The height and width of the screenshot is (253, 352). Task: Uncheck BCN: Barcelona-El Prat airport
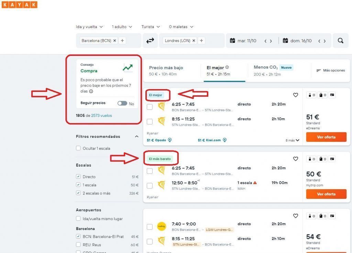[78, 236]
